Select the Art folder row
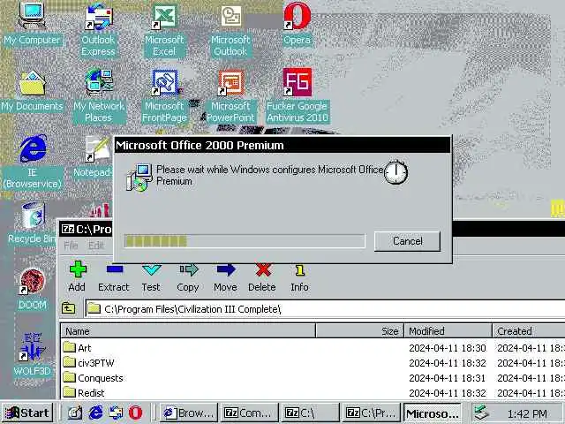This screenshot has height=424, width=565. tap(313, 348)
